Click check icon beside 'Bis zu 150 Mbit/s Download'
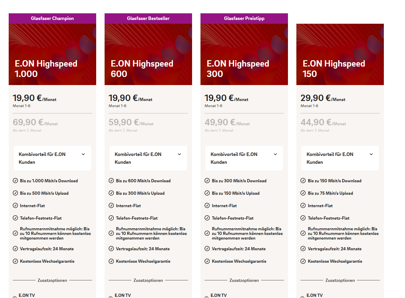Viewport: 405px width, 298px height. (303, 181)
